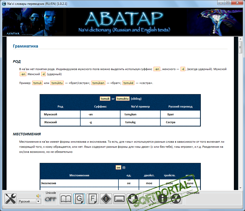Click the round info icon

162,199
